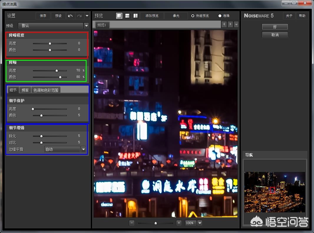Zoom in with the plus icon
Image resolution: width=314 pixels, height=233 pixels.
tap(179, 223)
